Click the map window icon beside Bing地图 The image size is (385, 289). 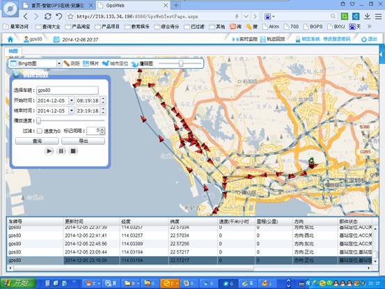click(x=13, y=63)
